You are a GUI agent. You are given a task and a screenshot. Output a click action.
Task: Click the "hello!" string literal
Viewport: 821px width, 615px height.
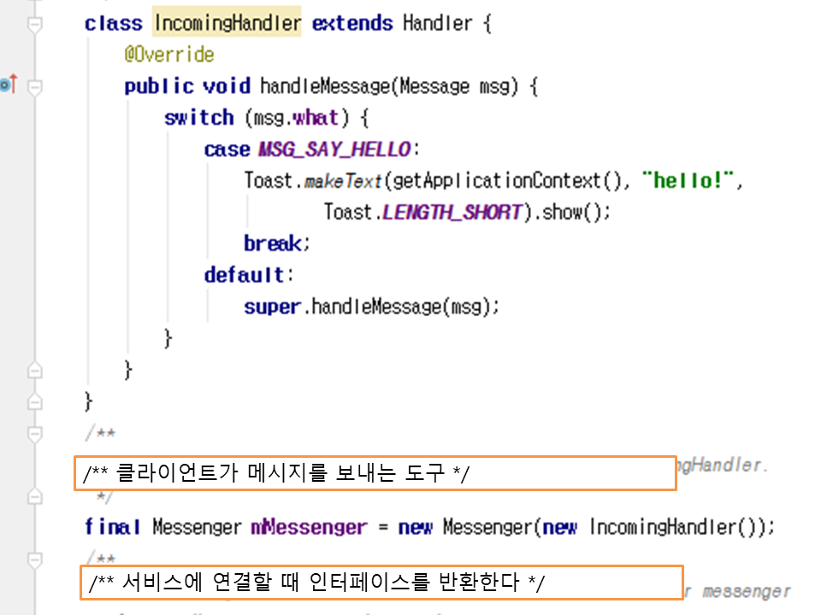[x=693, y=181]
